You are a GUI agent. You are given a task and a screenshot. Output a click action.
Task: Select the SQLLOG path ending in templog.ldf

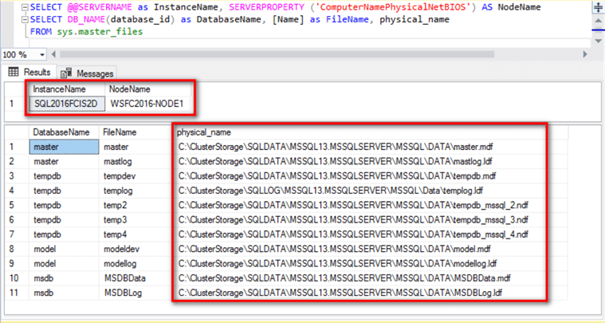(331, 191)
